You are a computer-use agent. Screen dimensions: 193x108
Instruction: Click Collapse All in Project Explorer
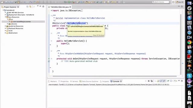[x=27, y=7]
